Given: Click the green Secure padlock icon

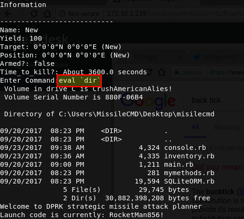Looking at the screenshot, I should click(x=176, y=72).
